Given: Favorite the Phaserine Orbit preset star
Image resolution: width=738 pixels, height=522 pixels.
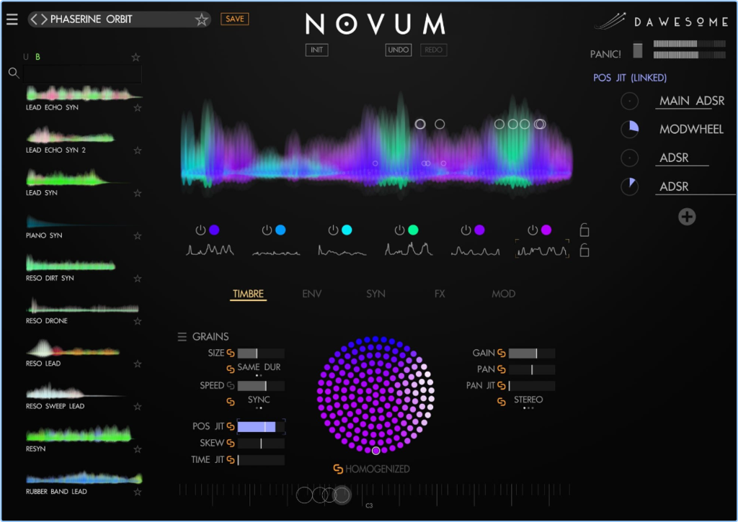Looking at the screenshot, I should tap(202, 19).
